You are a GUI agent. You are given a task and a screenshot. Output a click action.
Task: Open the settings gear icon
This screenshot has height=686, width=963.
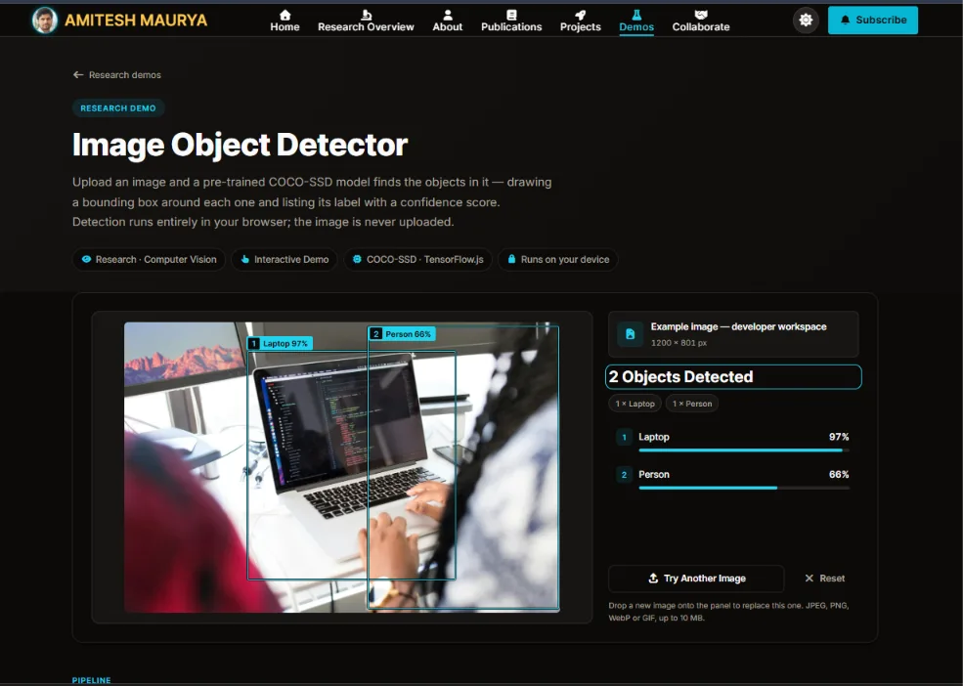point(806,21)
